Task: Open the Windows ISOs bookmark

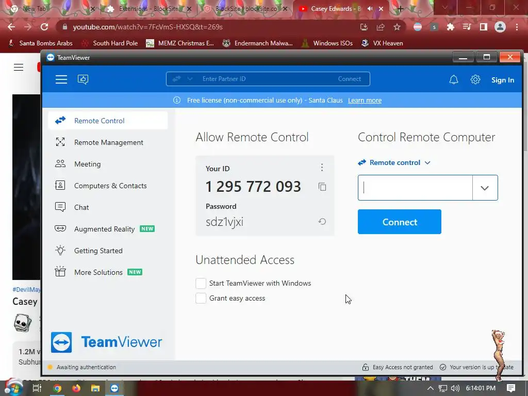Action: pos(327,43)
